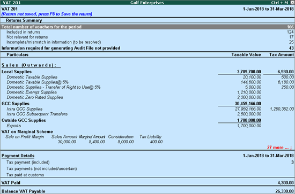Select the Local Supplies heading
Viewport: 295px width, 194px height.
tap(17, 72)
